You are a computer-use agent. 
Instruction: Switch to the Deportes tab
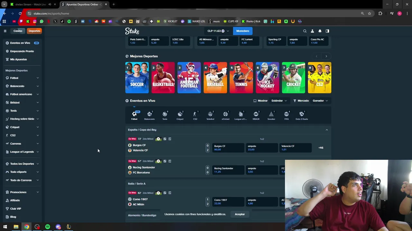34,31
